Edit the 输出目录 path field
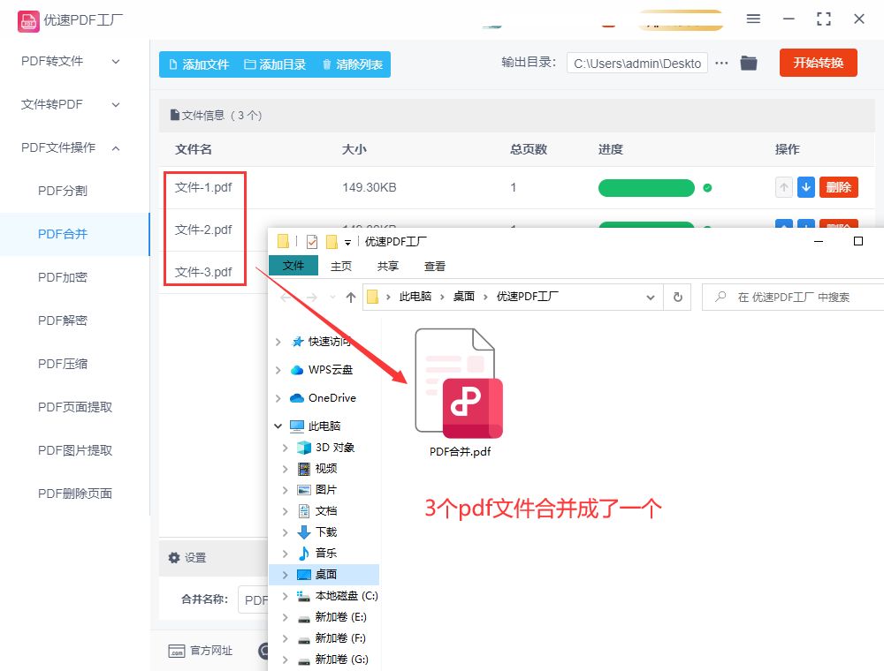Screen dimensions: 884x671 click(637, 64)
